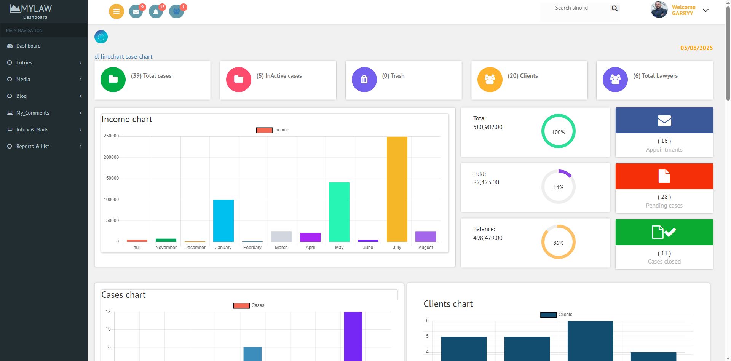Click the Income chart heading
The image size is (731, 361).
[x=127, y=119]
